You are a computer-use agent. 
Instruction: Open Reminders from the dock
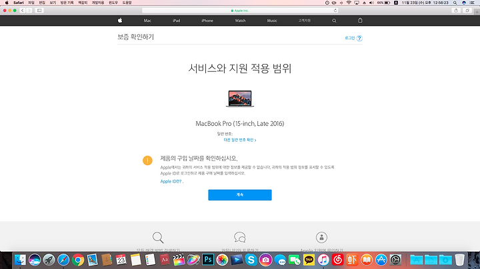click(150, 260)
